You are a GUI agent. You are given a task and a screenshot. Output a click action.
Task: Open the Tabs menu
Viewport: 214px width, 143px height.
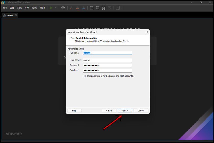pyautogui.click(x=34, y=8)
